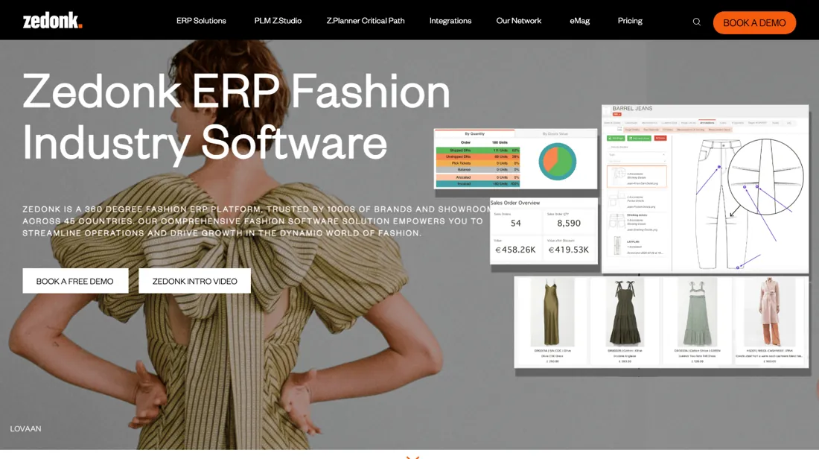
Task: Open the eMag link
Action: [x=580, y=21]
